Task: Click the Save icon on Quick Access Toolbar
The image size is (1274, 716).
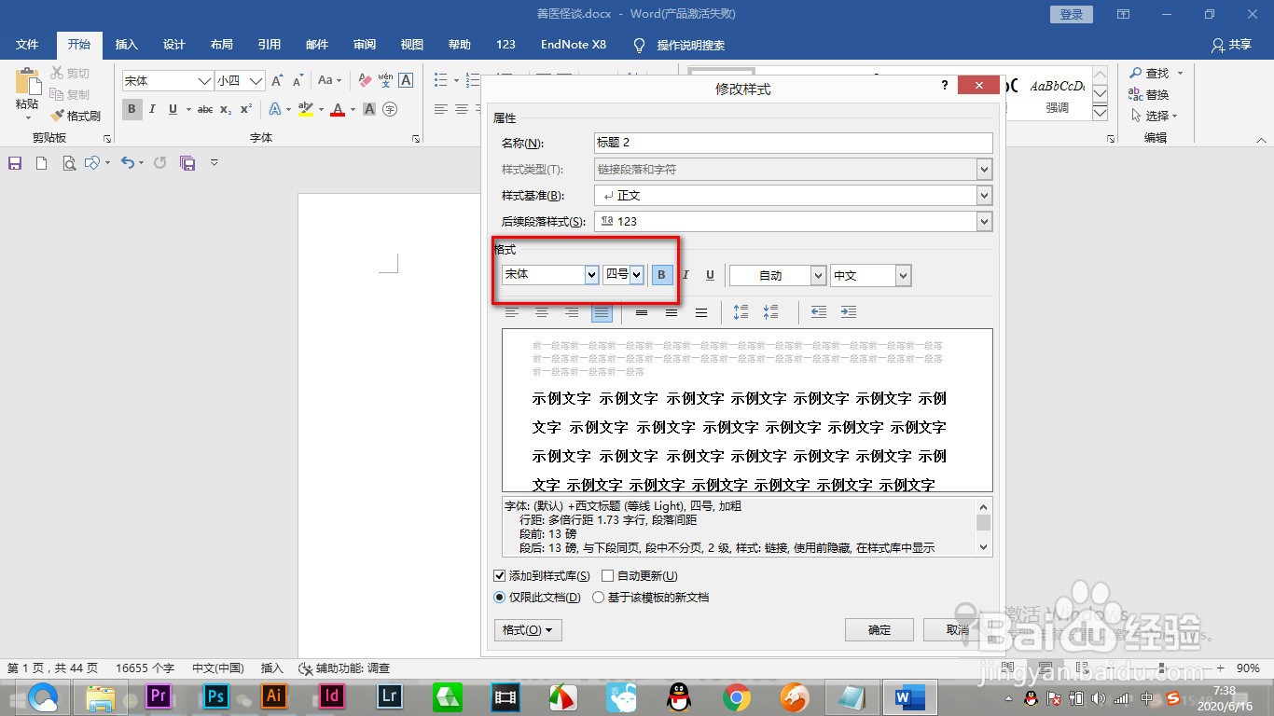Action: (x=14, y=162)
